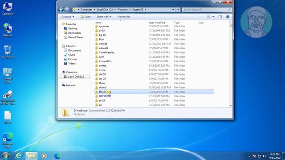Open the Recycle Bin desktop icon

[8, 52]
